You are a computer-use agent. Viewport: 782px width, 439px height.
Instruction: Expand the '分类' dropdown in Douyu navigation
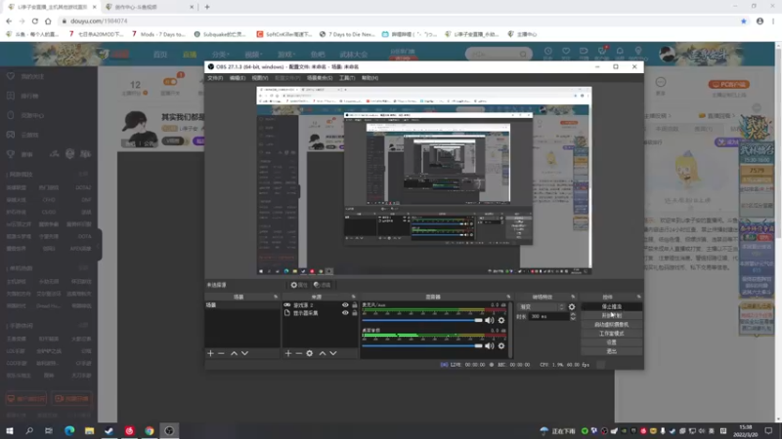pyautogui.click(x=220, y=55)
